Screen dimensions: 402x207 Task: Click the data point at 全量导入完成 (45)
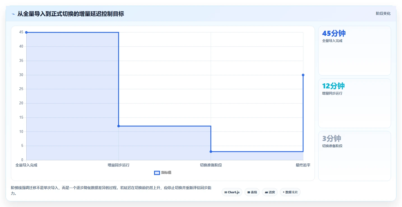[x=26, y=32]
